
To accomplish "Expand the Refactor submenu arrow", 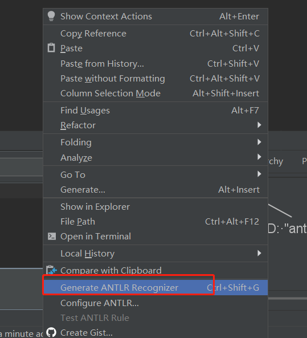I will [x=259, y=125].
